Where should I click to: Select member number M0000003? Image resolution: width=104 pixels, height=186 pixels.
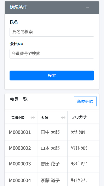point(20,164)
